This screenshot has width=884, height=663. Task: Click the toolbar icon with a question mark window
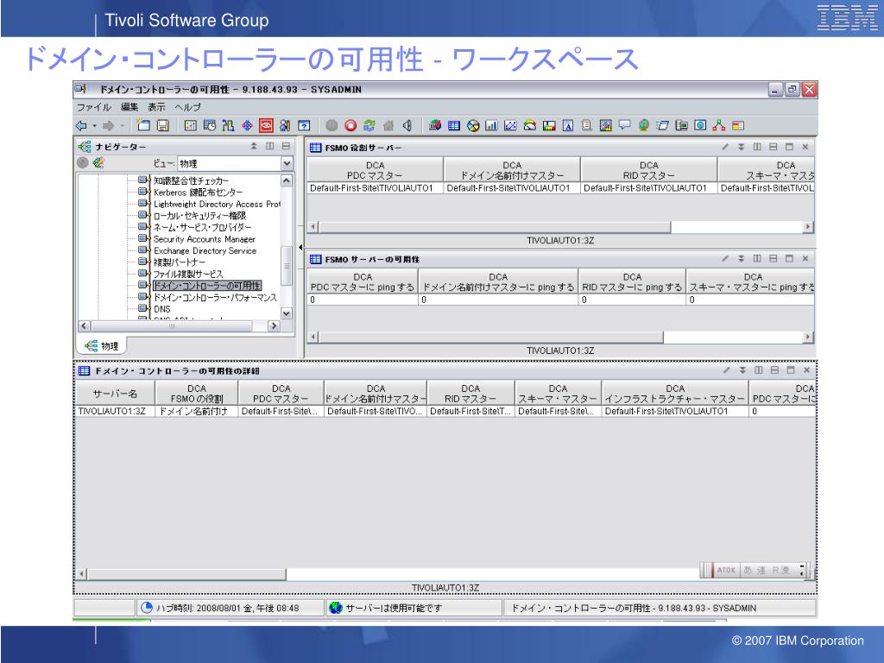click(304, 126)
